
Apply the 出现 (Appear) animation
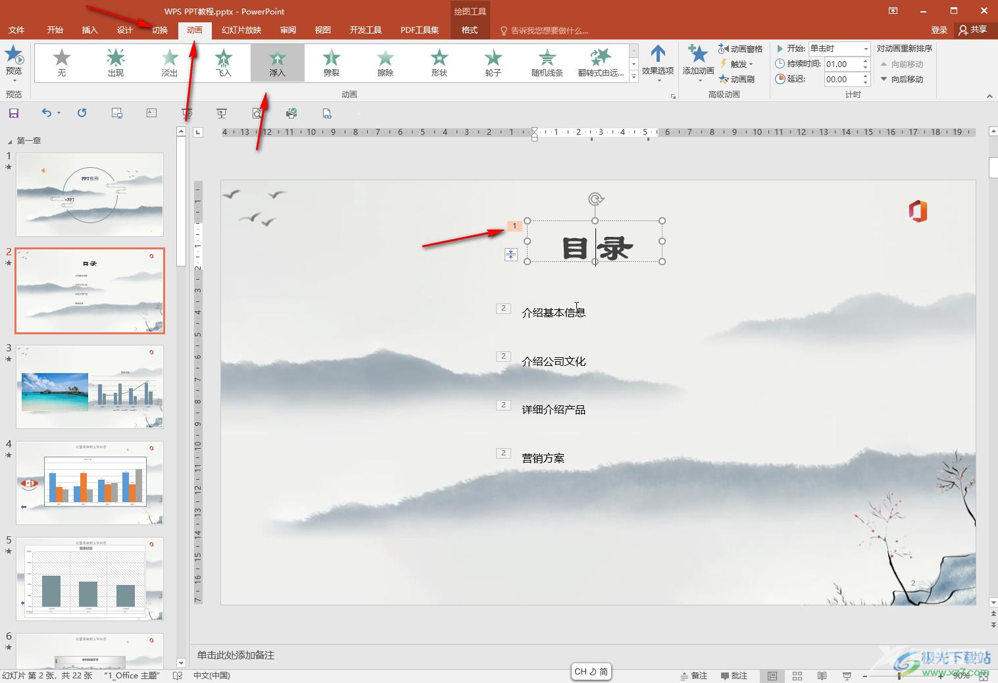coord(116,63)
